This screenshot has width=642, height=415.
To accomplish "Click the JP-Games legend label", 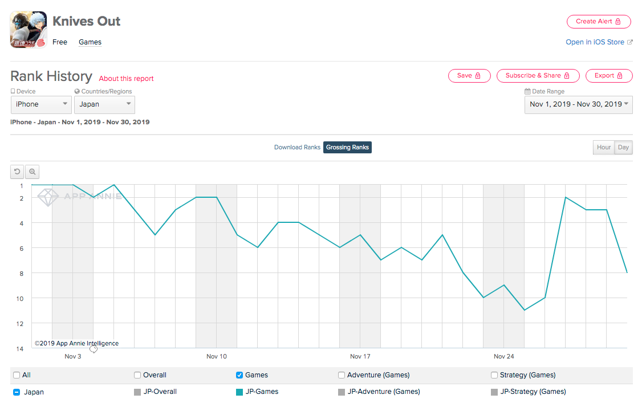I will [262, 392].
